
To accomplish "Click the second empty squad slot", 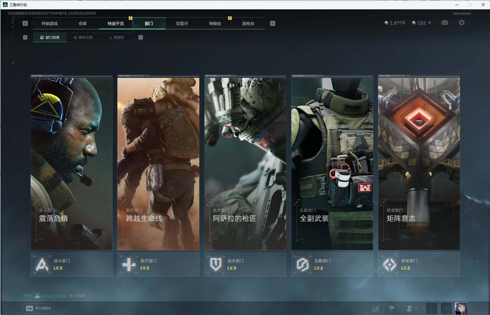I will [x=446, y=308].
